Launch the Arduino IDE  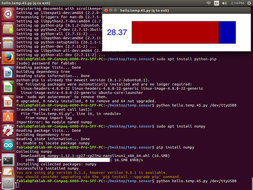tap(8, 145)
